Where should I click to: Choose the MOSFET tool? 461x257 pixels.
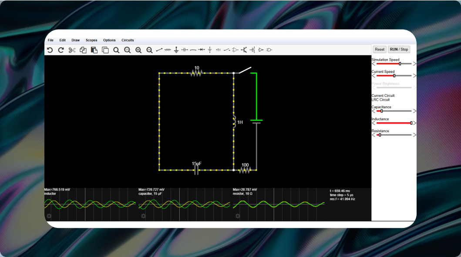tap(252, 50)
